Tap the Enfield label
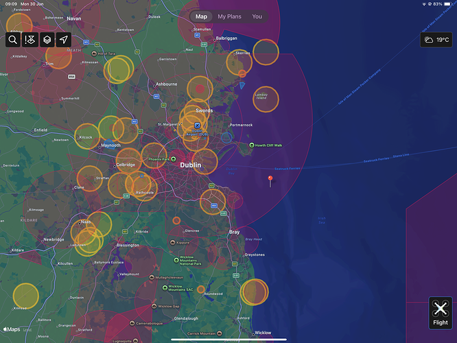The width and height of the screenshot is (457, 343). pos(40,130)
